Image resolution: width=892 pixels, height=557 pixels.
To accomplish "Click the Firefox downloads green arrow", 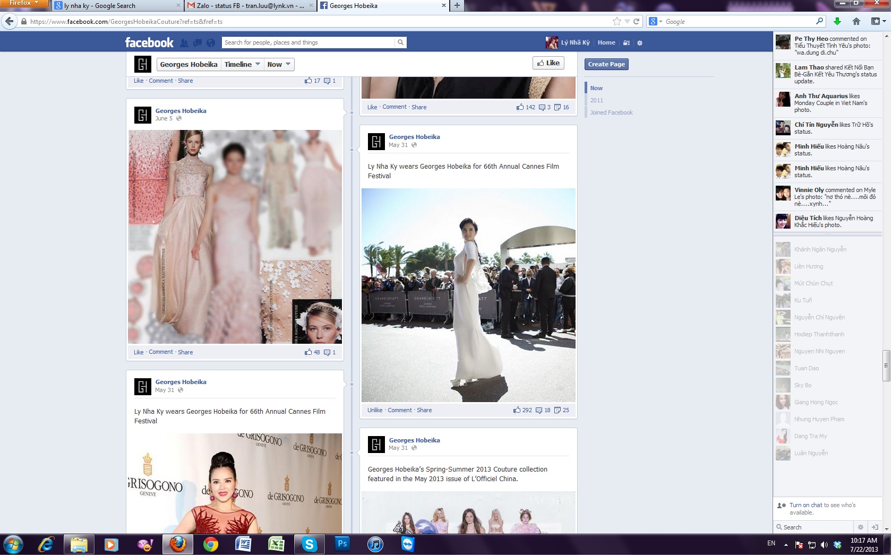I will tap(837, 21).
